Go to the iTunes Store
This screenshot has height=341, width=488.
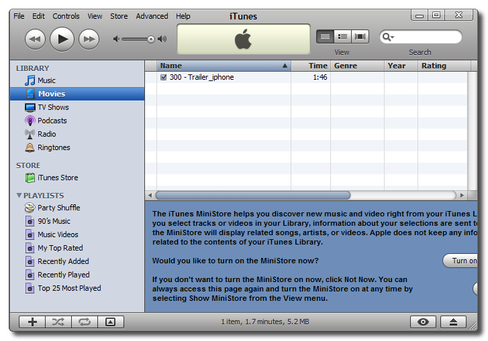(x=77, y=178)
